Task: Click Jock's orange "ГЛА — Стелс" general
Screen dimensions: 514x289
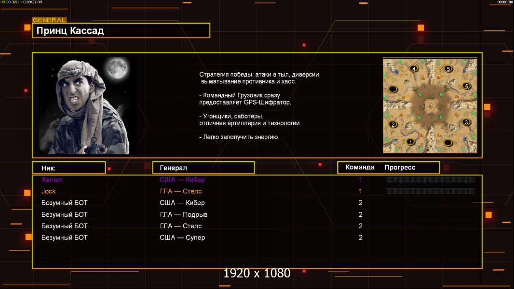Action: pos(181,191)
